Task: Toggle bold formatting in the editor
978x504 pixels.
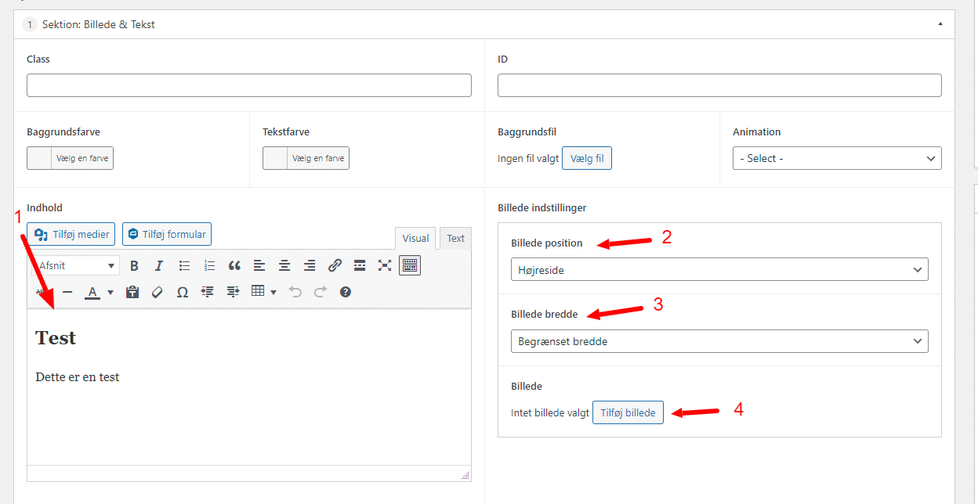Action: click(134, 266)
